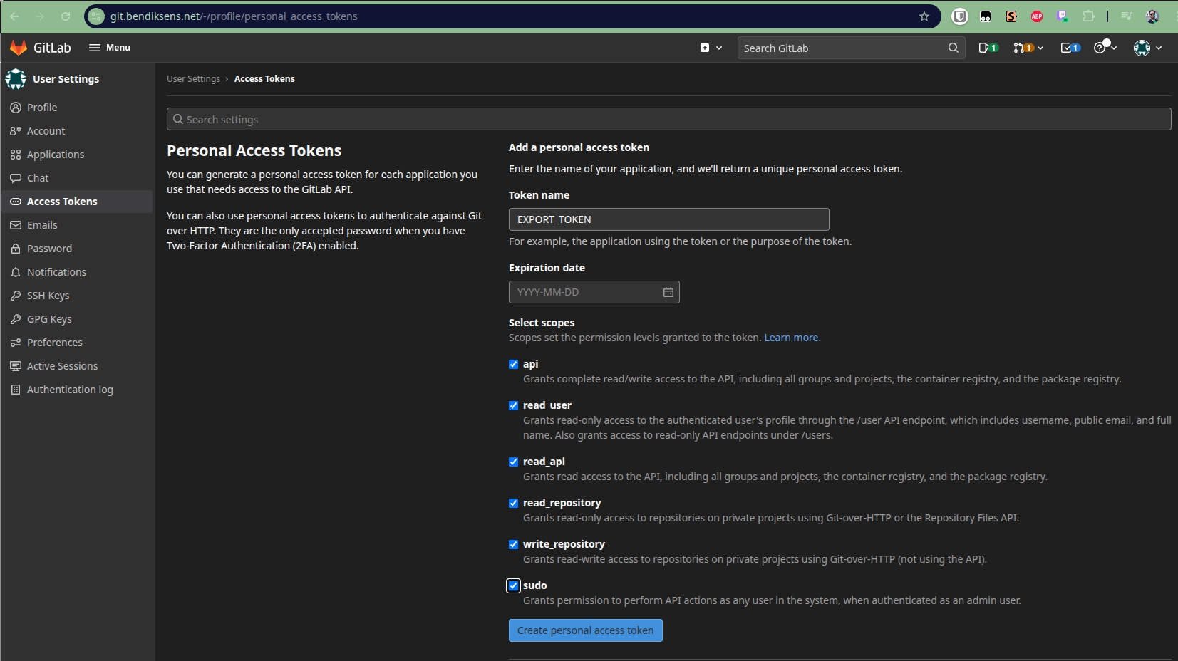This screenshot has width=1178, height=661.
Task: Uncheck the read_repository scope checkbox
Action: point(513,503)
